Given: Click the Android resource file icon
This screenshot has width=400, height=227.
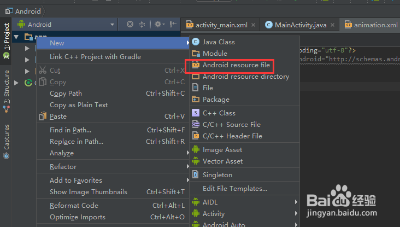Looking at the screenshot, I should pos(196,65).
